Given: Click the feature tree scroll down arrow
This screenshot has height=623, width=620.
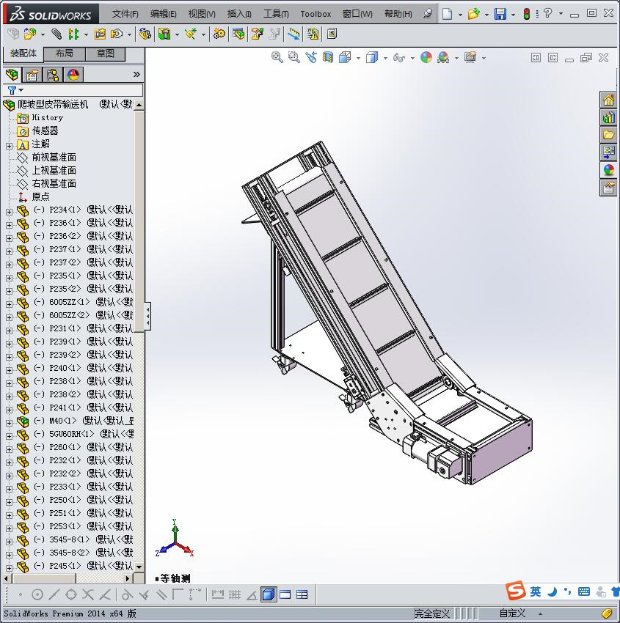Looking at the screenshot, I should click(x=139, y=567).
